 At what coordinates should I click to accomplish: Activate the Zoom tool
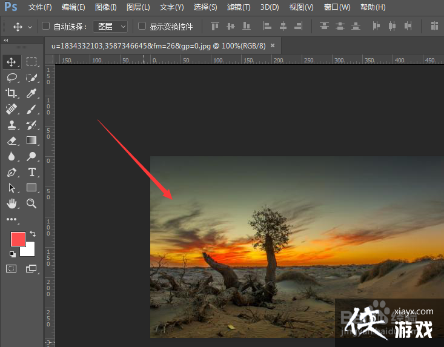[31, 203]
